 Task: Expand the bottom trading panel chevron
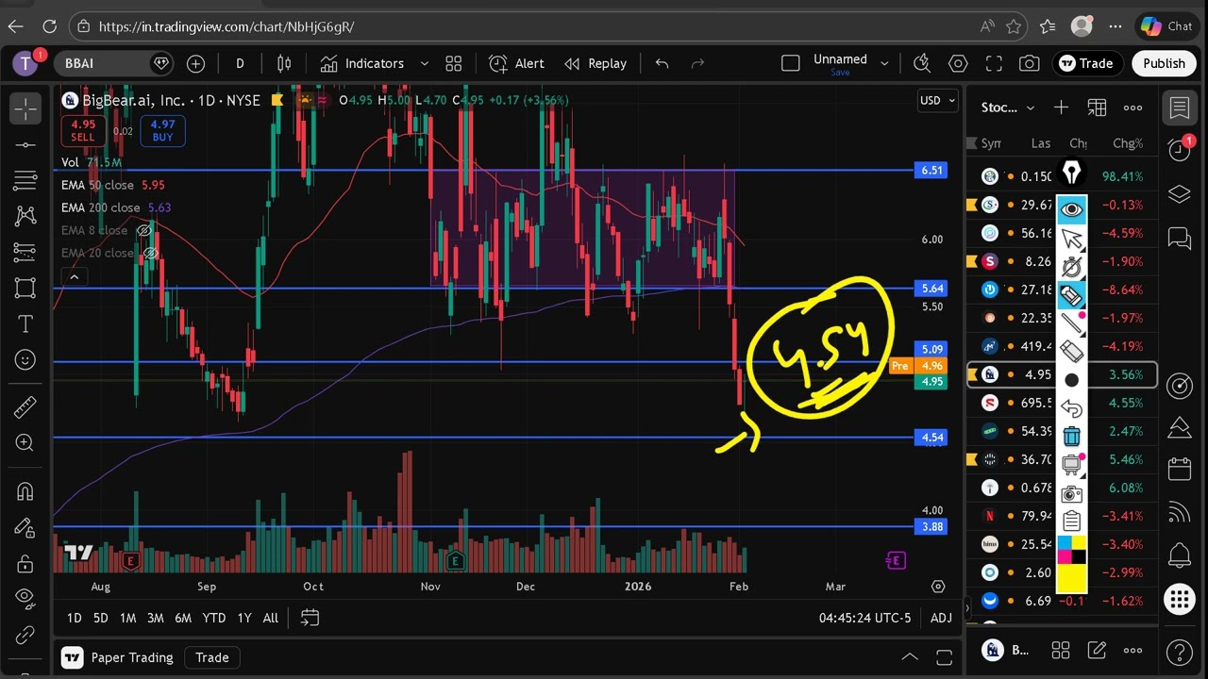tap(910, 657)
